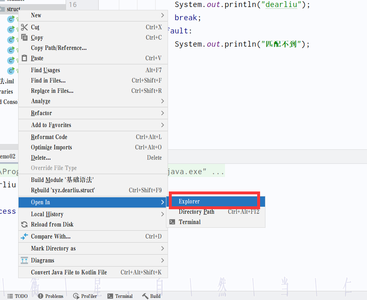
Task: Open the Build tool window
Action: point(152,296)
